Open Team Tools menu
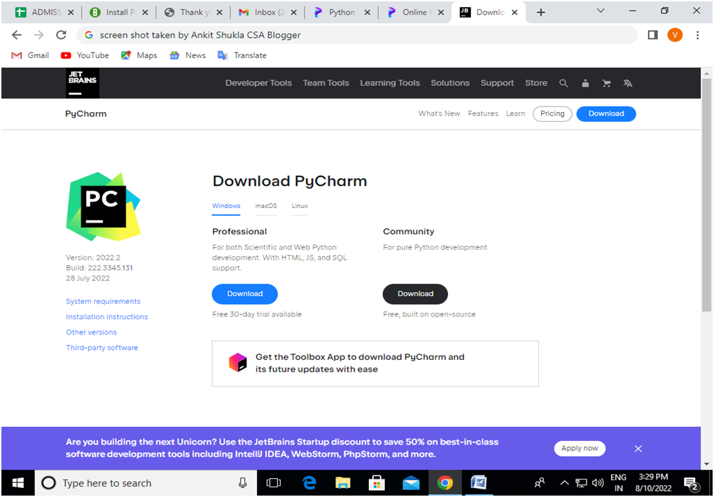714x497 pixels. point(326,83)
